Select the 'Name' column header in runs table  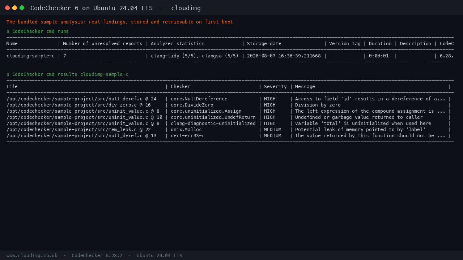12,44
